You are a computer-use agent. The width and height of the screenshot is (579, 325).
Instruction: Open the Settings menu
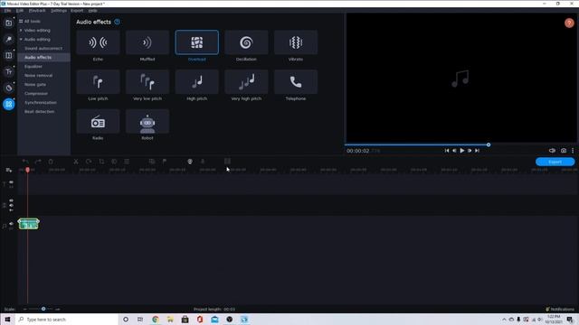tap(59, 11)
